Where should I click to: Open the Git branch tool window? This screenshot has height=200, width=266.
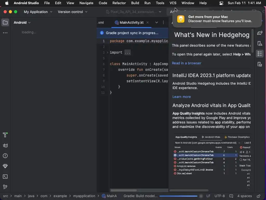(x=5, y=187)
